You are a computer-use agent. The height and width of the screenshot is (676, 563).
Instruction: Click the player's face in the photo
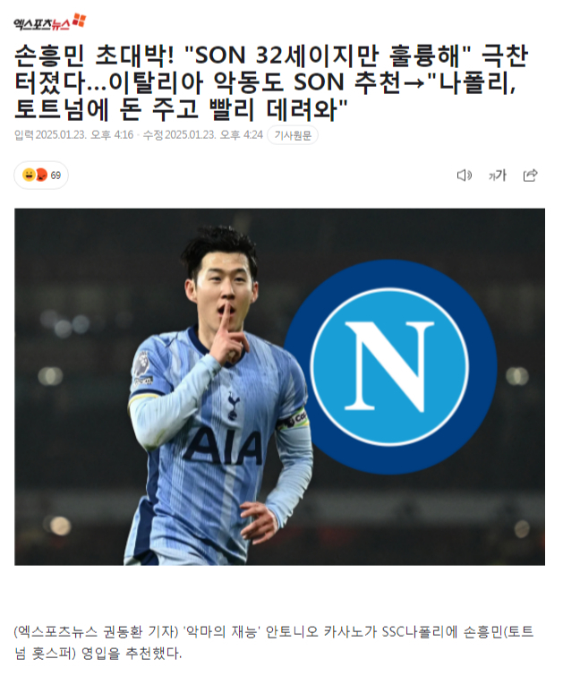(224, 287)
